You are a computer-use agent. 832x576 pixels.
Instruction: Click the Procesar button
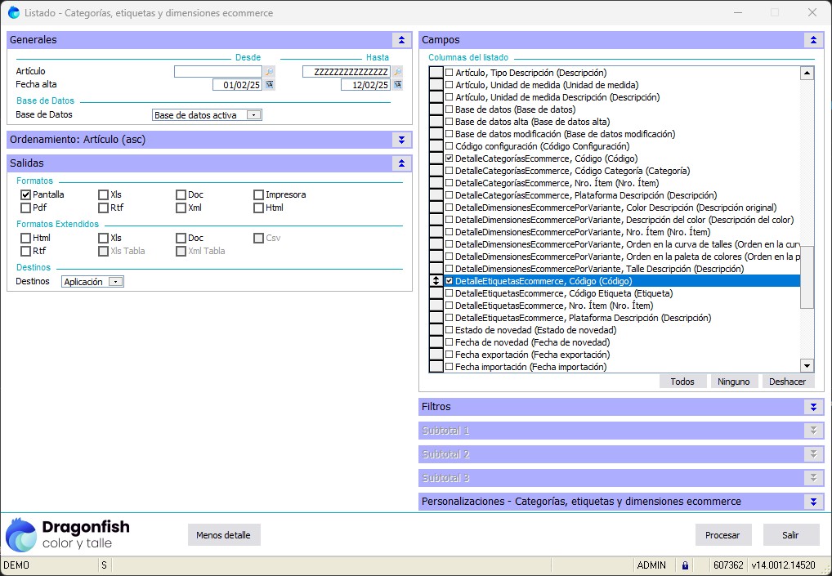tap(722, 535)
